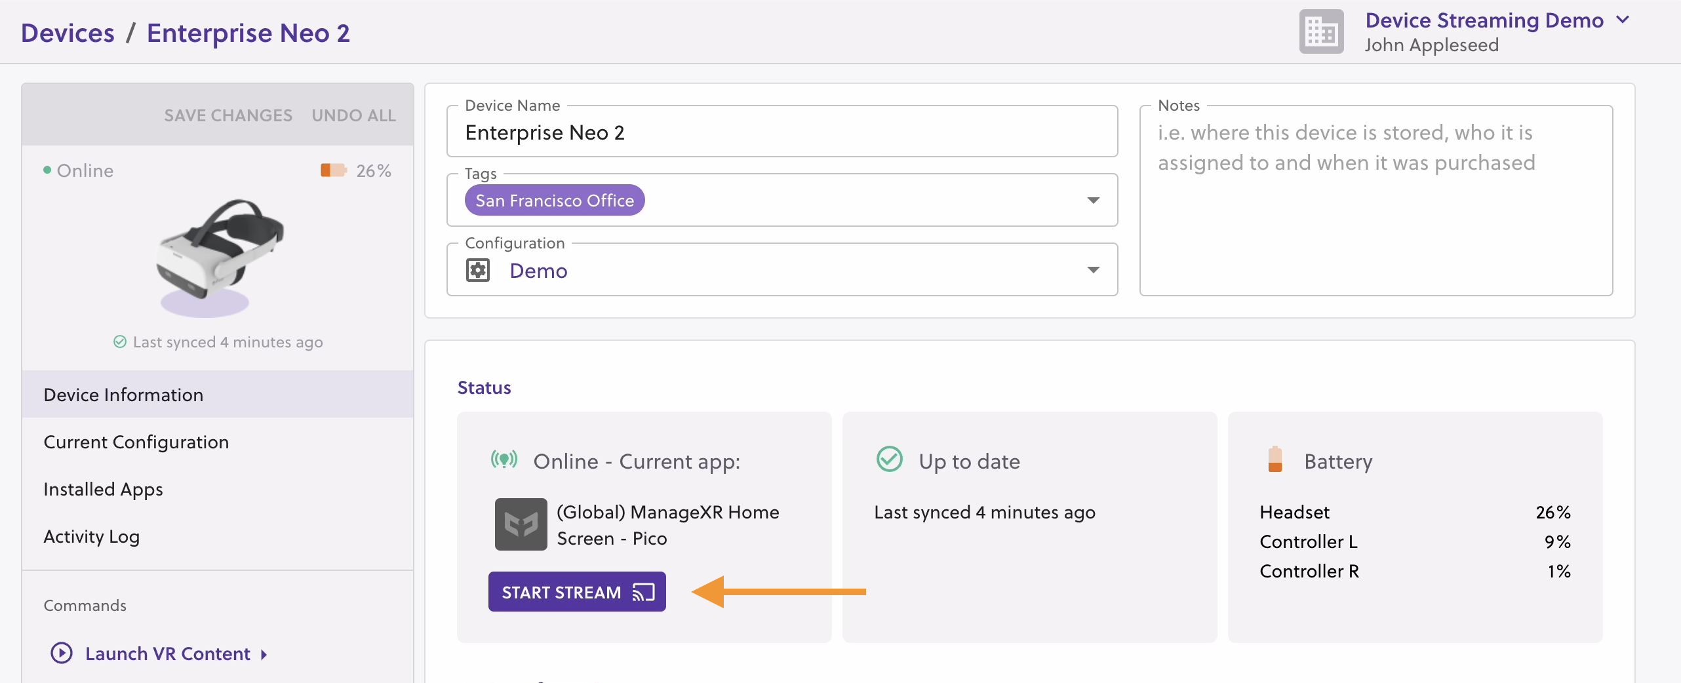Click the last synced checkmark icon in sidebar
The image size is (1681, 683).
tap(120, 341)
